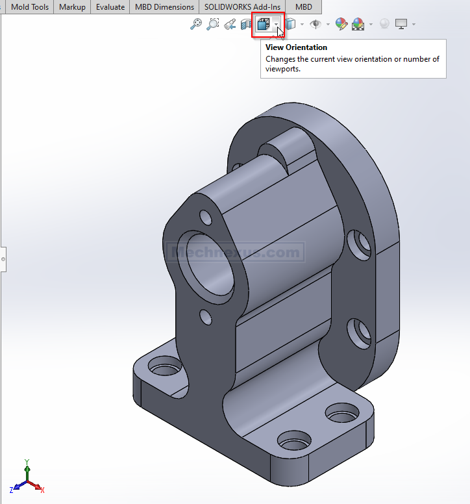This screenshot has width=470, height=504.
Task: Click the Apply Scene icon
Action: tap(358, 25)
